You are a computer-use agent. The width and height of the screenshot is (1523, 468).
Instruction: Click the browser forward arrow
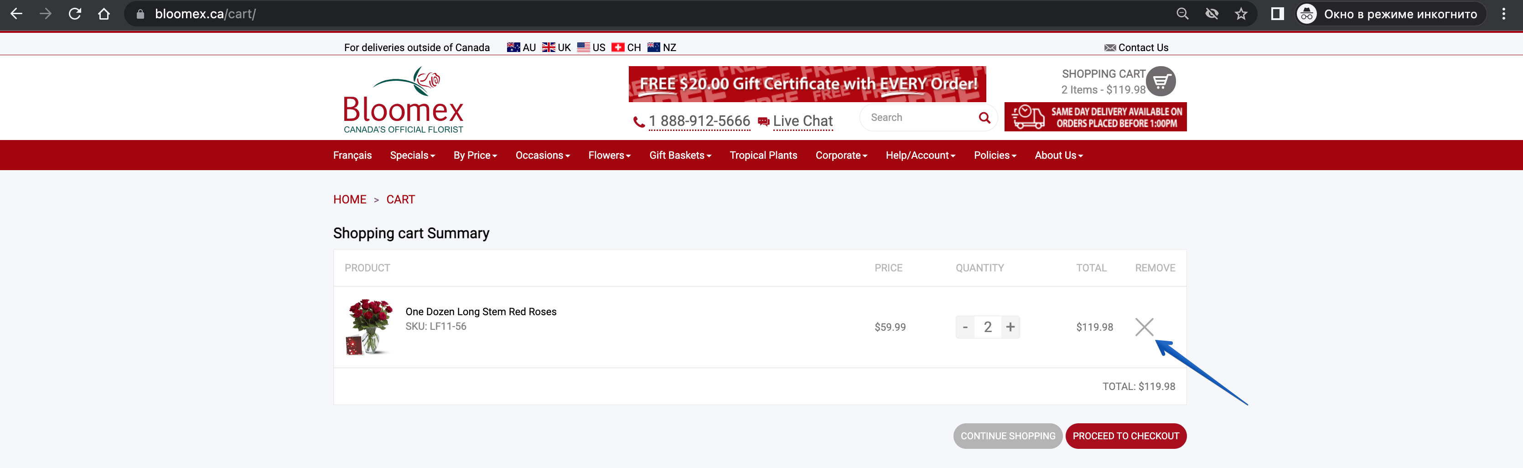pos(46,14)
